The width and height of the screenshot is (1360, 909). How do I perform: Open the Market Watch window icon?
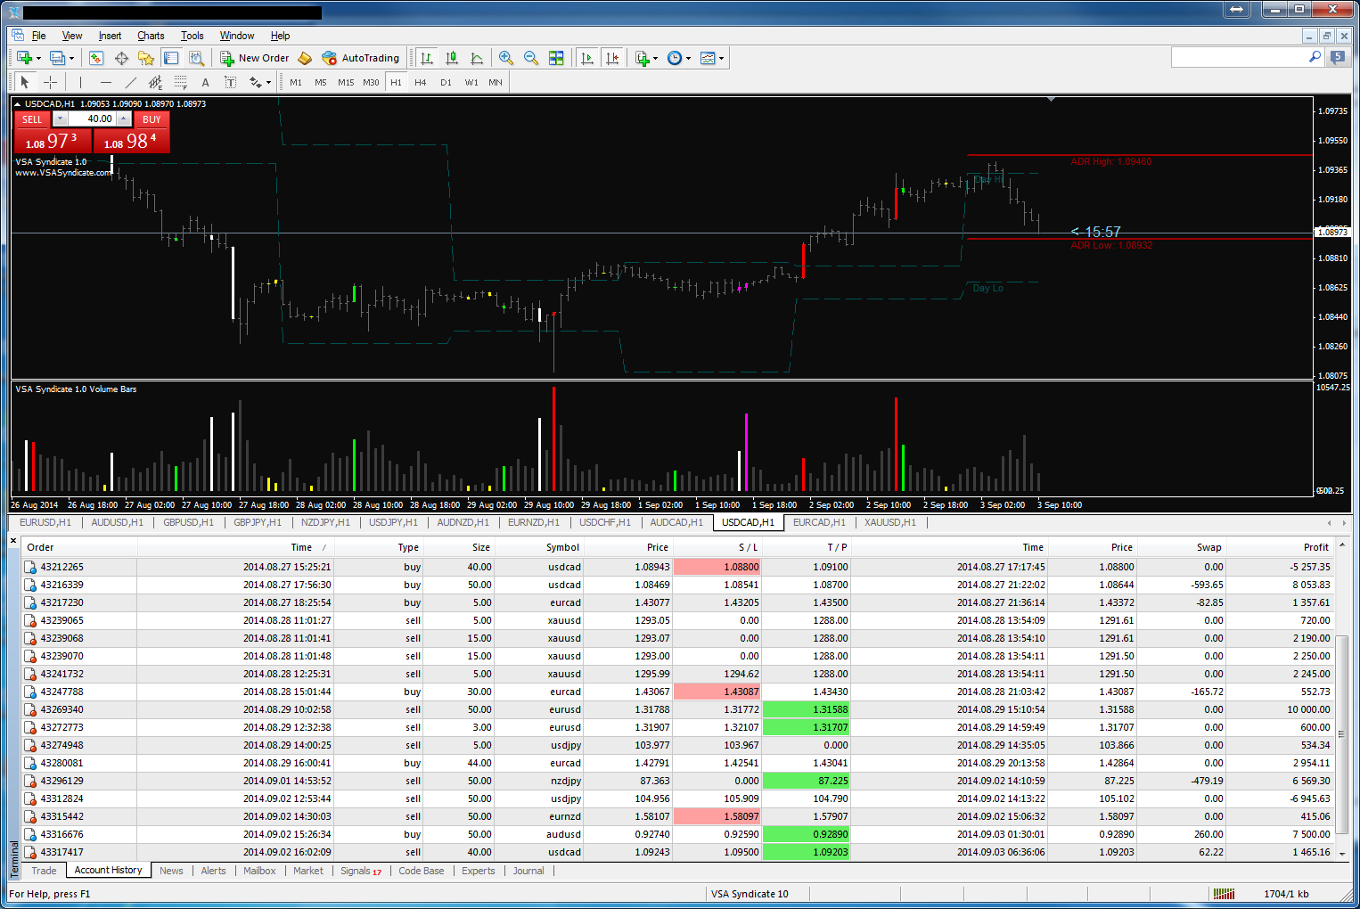(x=96, y=58)
